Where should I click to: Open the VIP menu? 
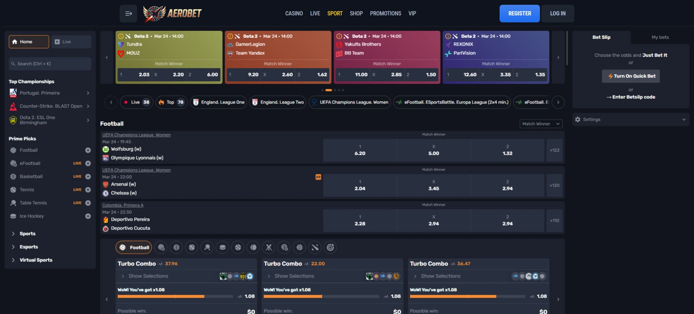point(412,14)
